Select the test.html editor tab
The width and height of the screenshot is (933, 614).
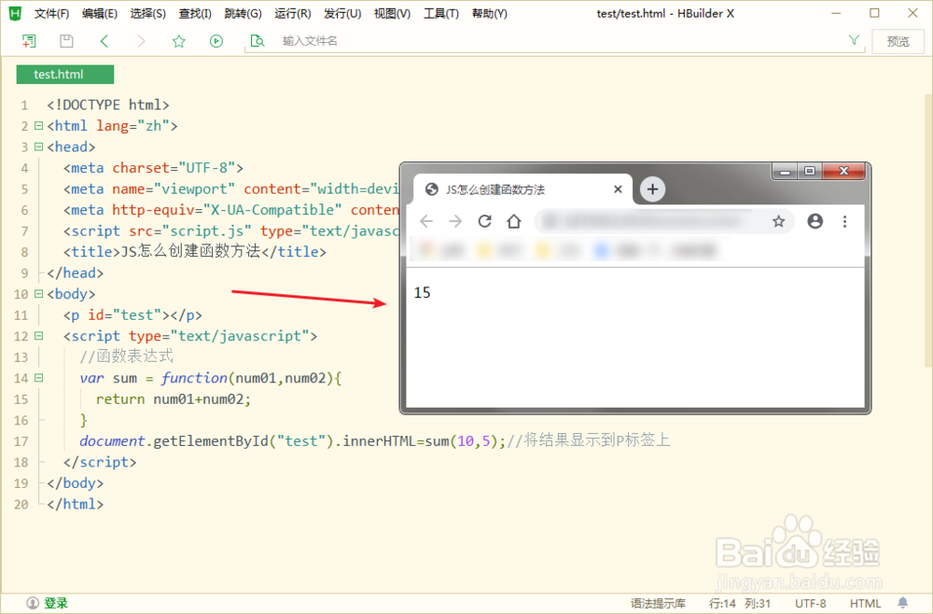64,74
